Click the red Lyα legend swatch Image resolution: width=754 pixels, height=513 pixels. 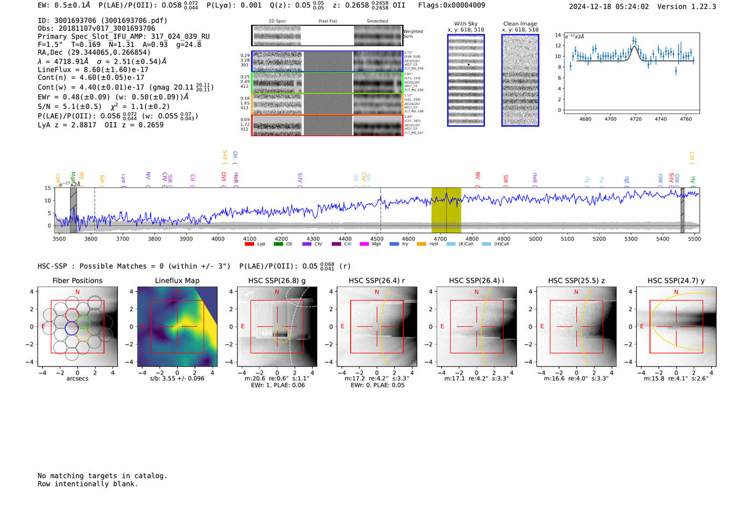(x=249, y=244)
